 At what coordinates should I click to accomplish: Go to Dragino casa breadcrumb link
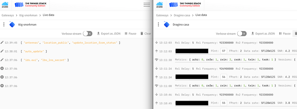pyautogui.click(x=182, y=15)
